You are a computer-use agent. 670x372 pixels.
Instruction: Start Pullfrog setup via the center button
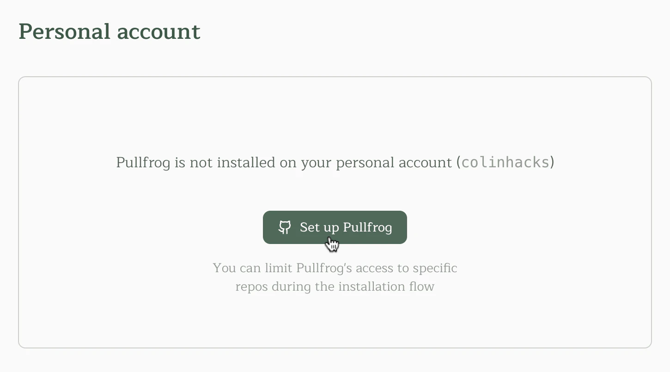(335, 227)
